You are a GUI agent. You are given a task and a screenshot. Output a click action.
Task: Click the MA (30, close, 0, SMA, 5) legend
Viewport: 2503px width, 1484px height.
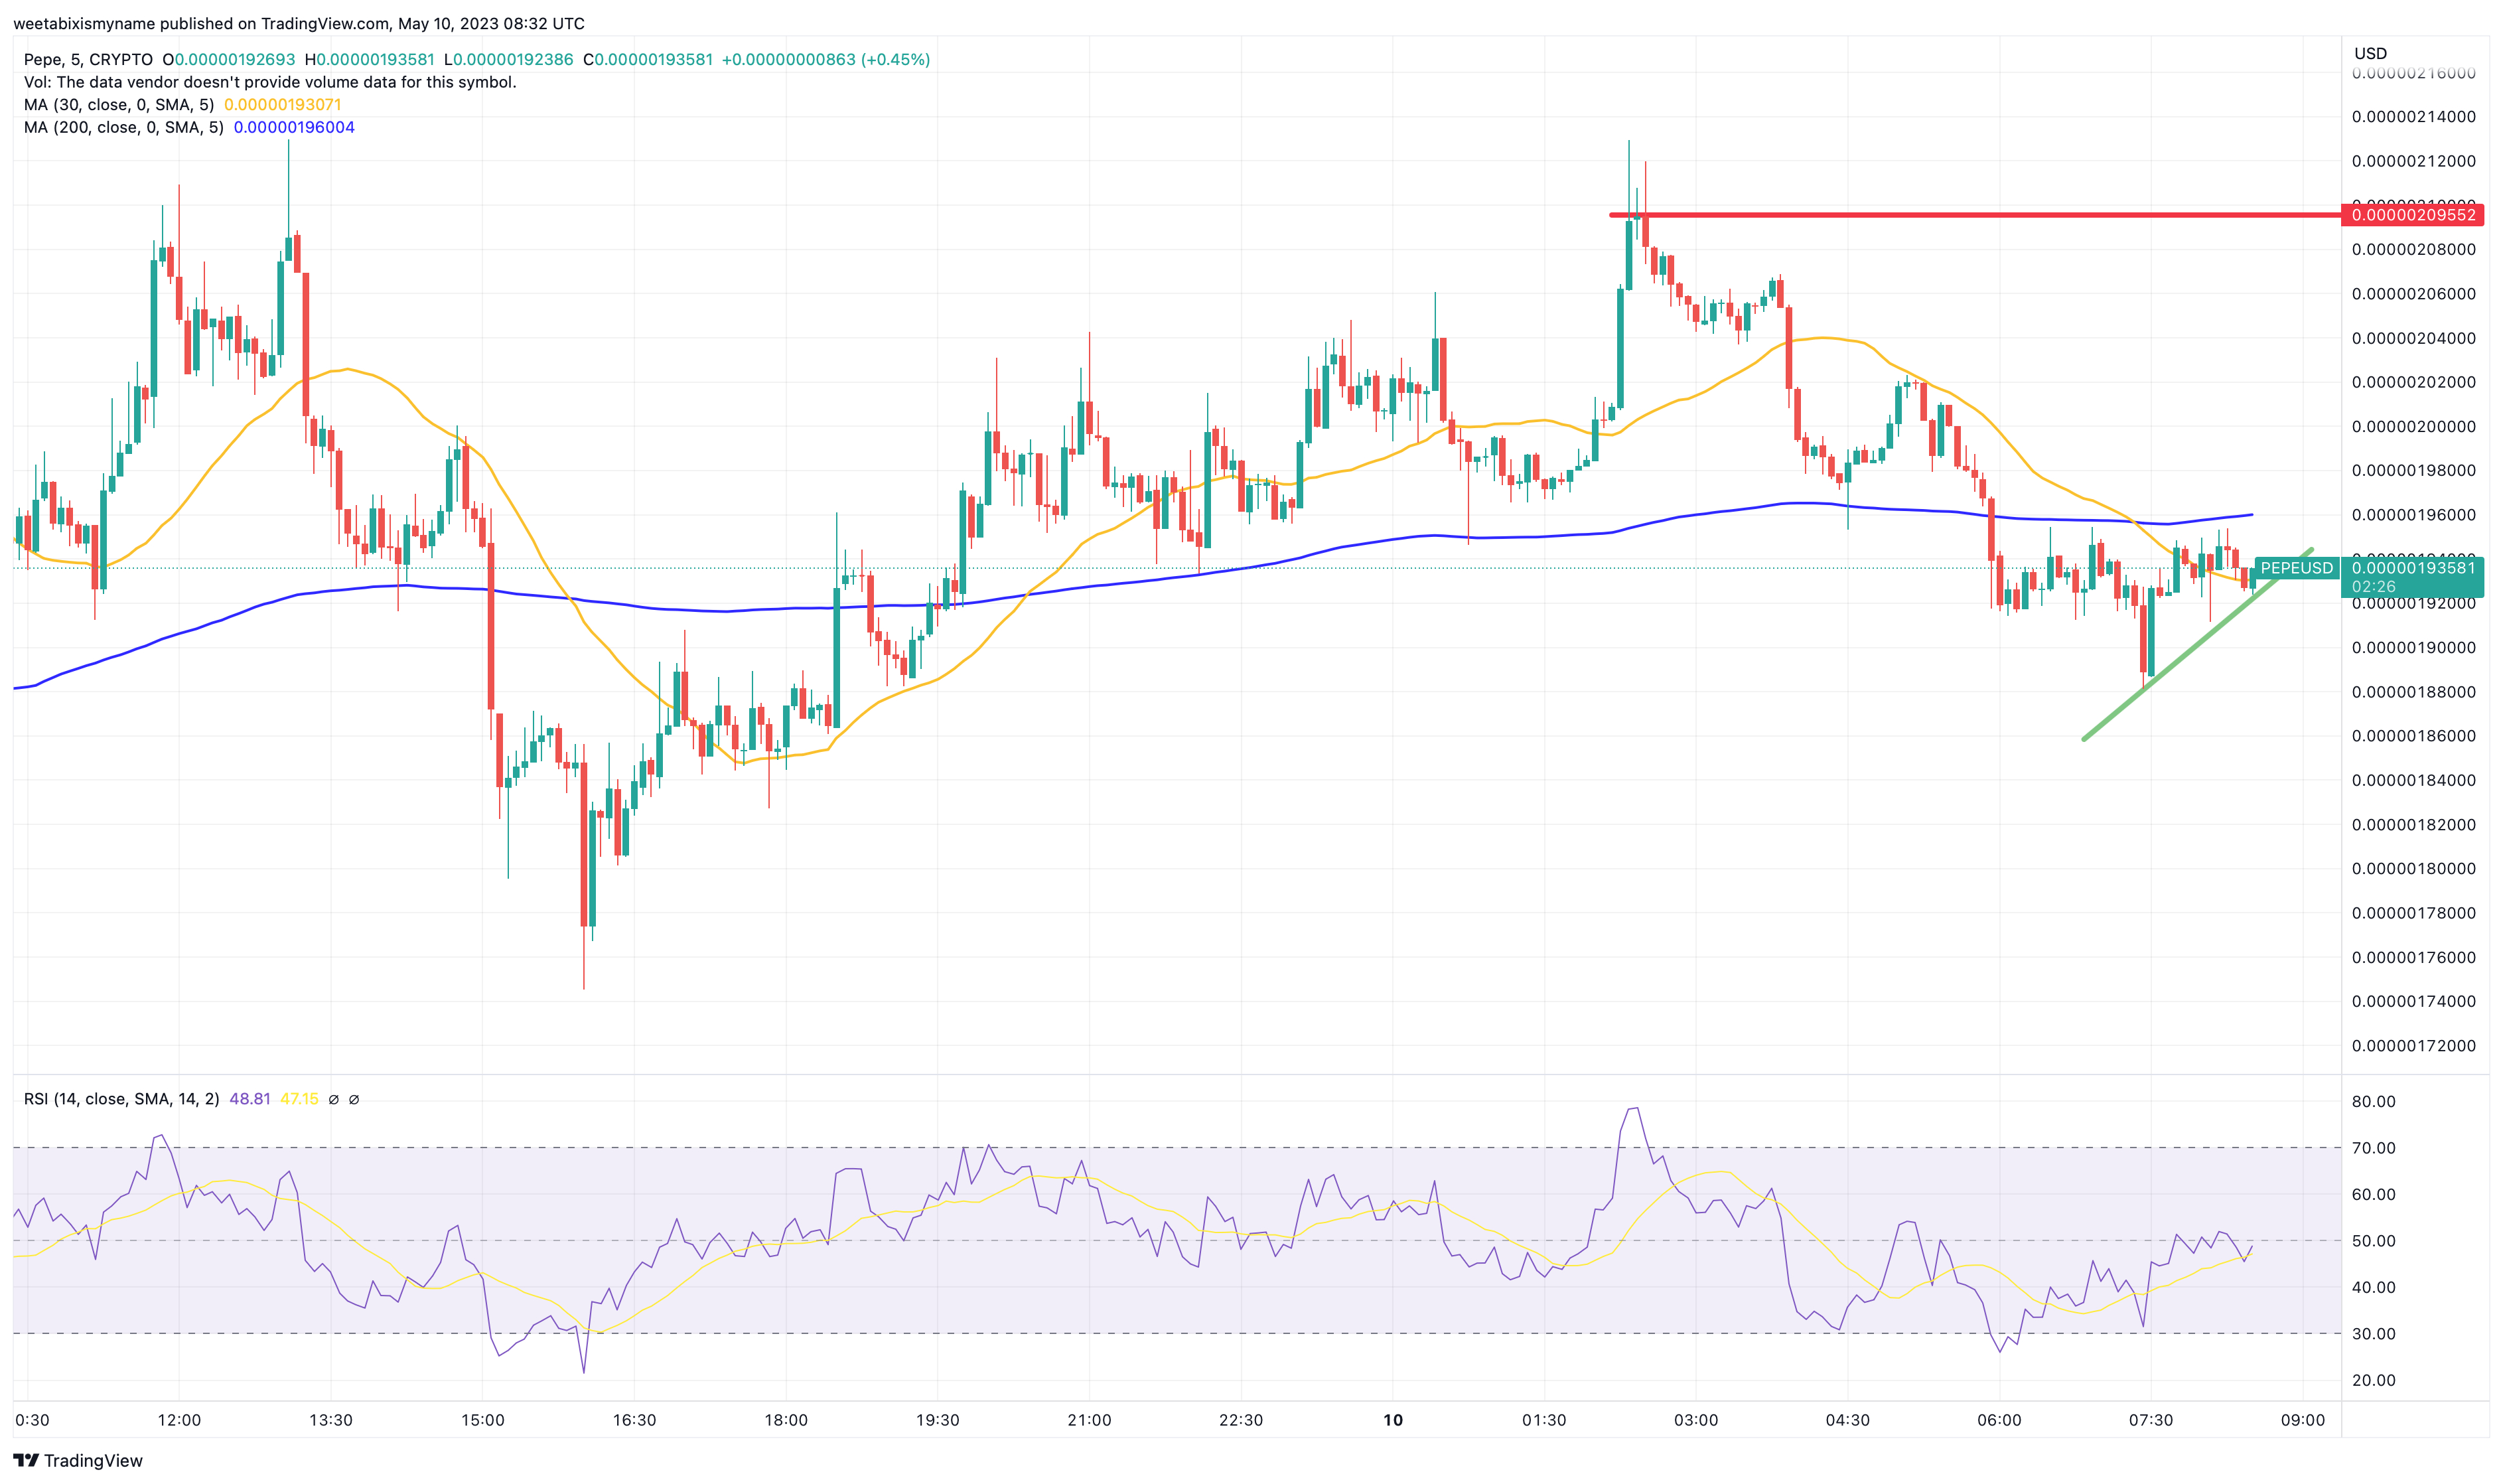point(119,104)
